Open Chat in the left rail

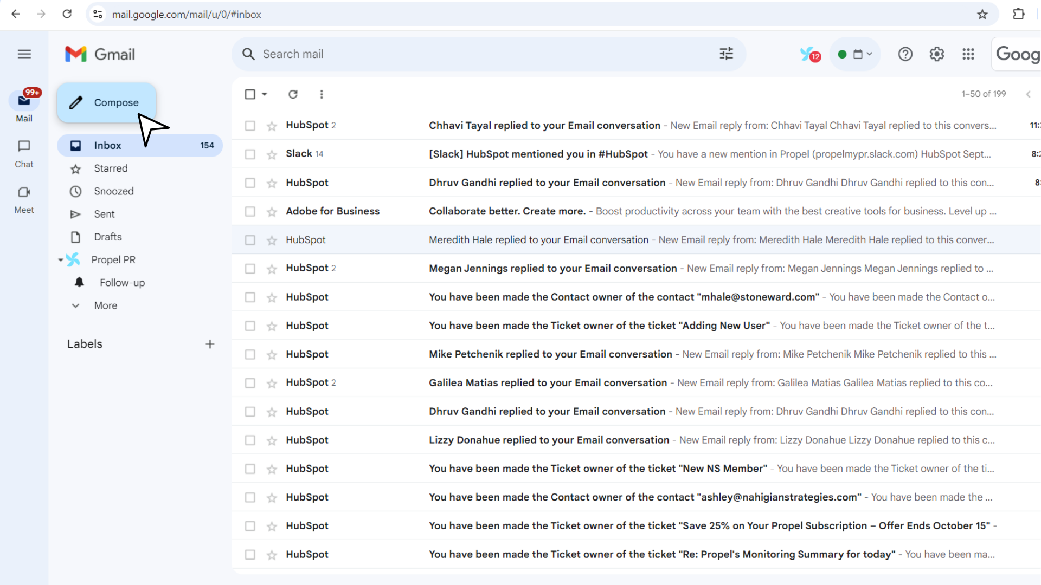24,154
